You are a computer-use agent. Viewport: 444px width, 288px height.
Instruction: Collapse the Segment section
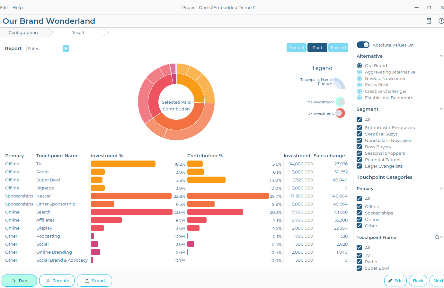point(441,109)
